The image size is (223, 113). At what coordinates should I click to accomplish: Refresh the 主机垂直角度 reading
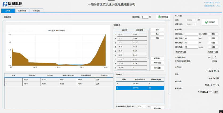[215, 57]
